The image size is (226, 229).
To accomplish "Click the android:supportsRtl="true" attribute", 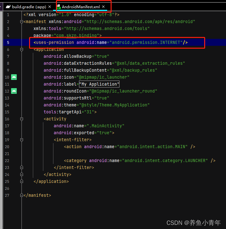I will point(76,98).
